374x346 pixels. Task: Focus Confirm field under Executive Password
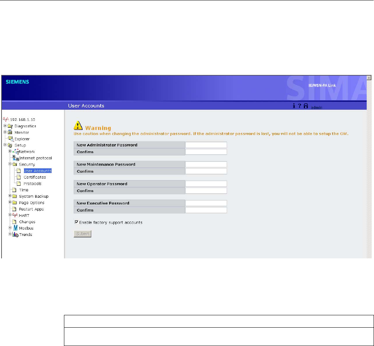point(206,210)
